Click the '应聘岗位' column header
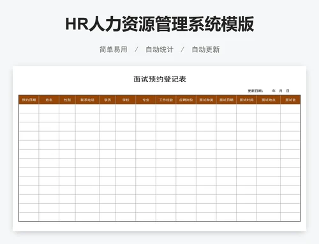319x244 pixels. [x=186, y=100]
